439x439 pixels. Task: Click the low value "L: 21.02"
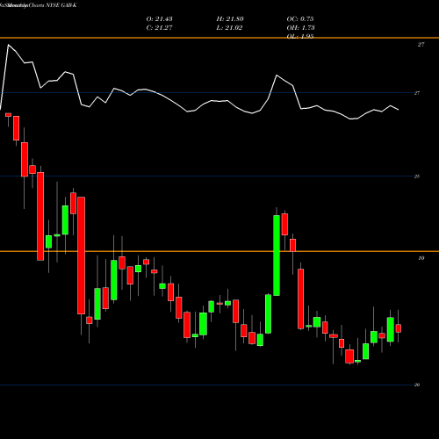[x=229, y=28]
